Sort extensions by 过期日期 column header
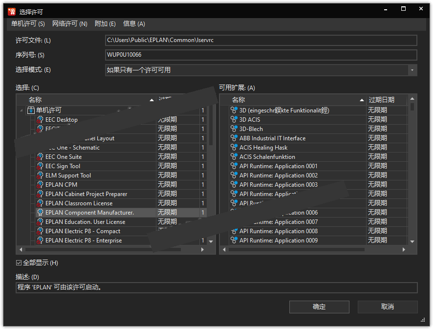Image resolution: width=434 pixels, height=329 pixels. click(387, 100)
